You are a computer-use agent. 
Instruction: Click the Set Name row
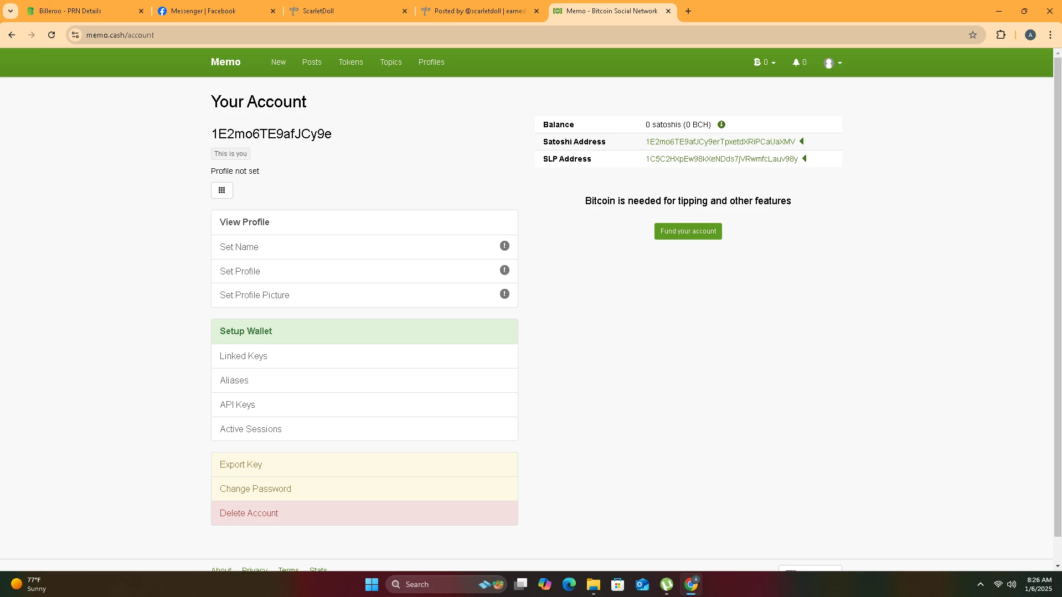click(x=364, y=247)
